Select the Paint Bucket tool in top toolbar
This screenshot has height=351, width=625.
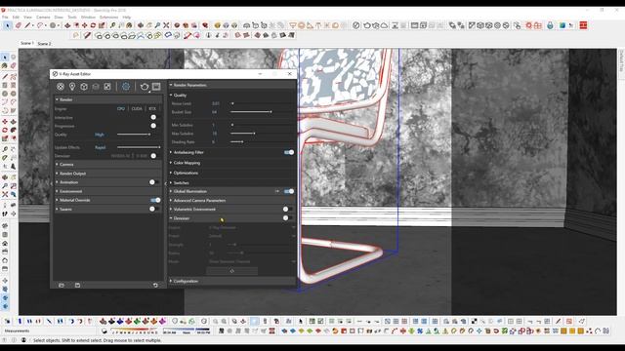[x=129, y=25]
